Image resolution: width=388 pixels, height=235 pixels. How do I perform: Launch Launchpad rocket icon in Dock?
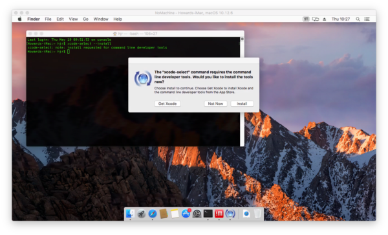[141, 214]
